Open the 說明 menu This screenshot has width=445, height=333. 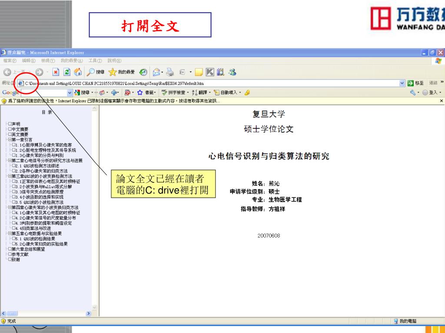pyautogui.click(x=114, y=61)
